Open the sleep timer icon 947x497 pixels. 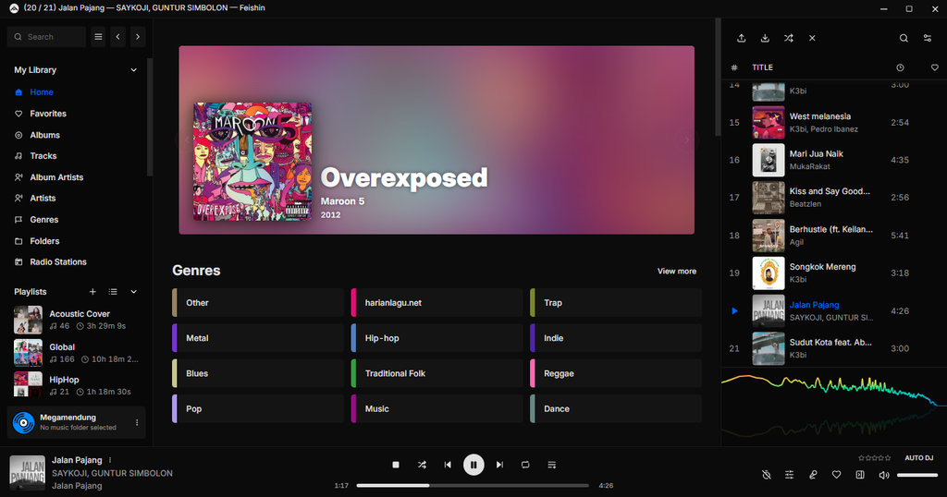coord(766,475)
